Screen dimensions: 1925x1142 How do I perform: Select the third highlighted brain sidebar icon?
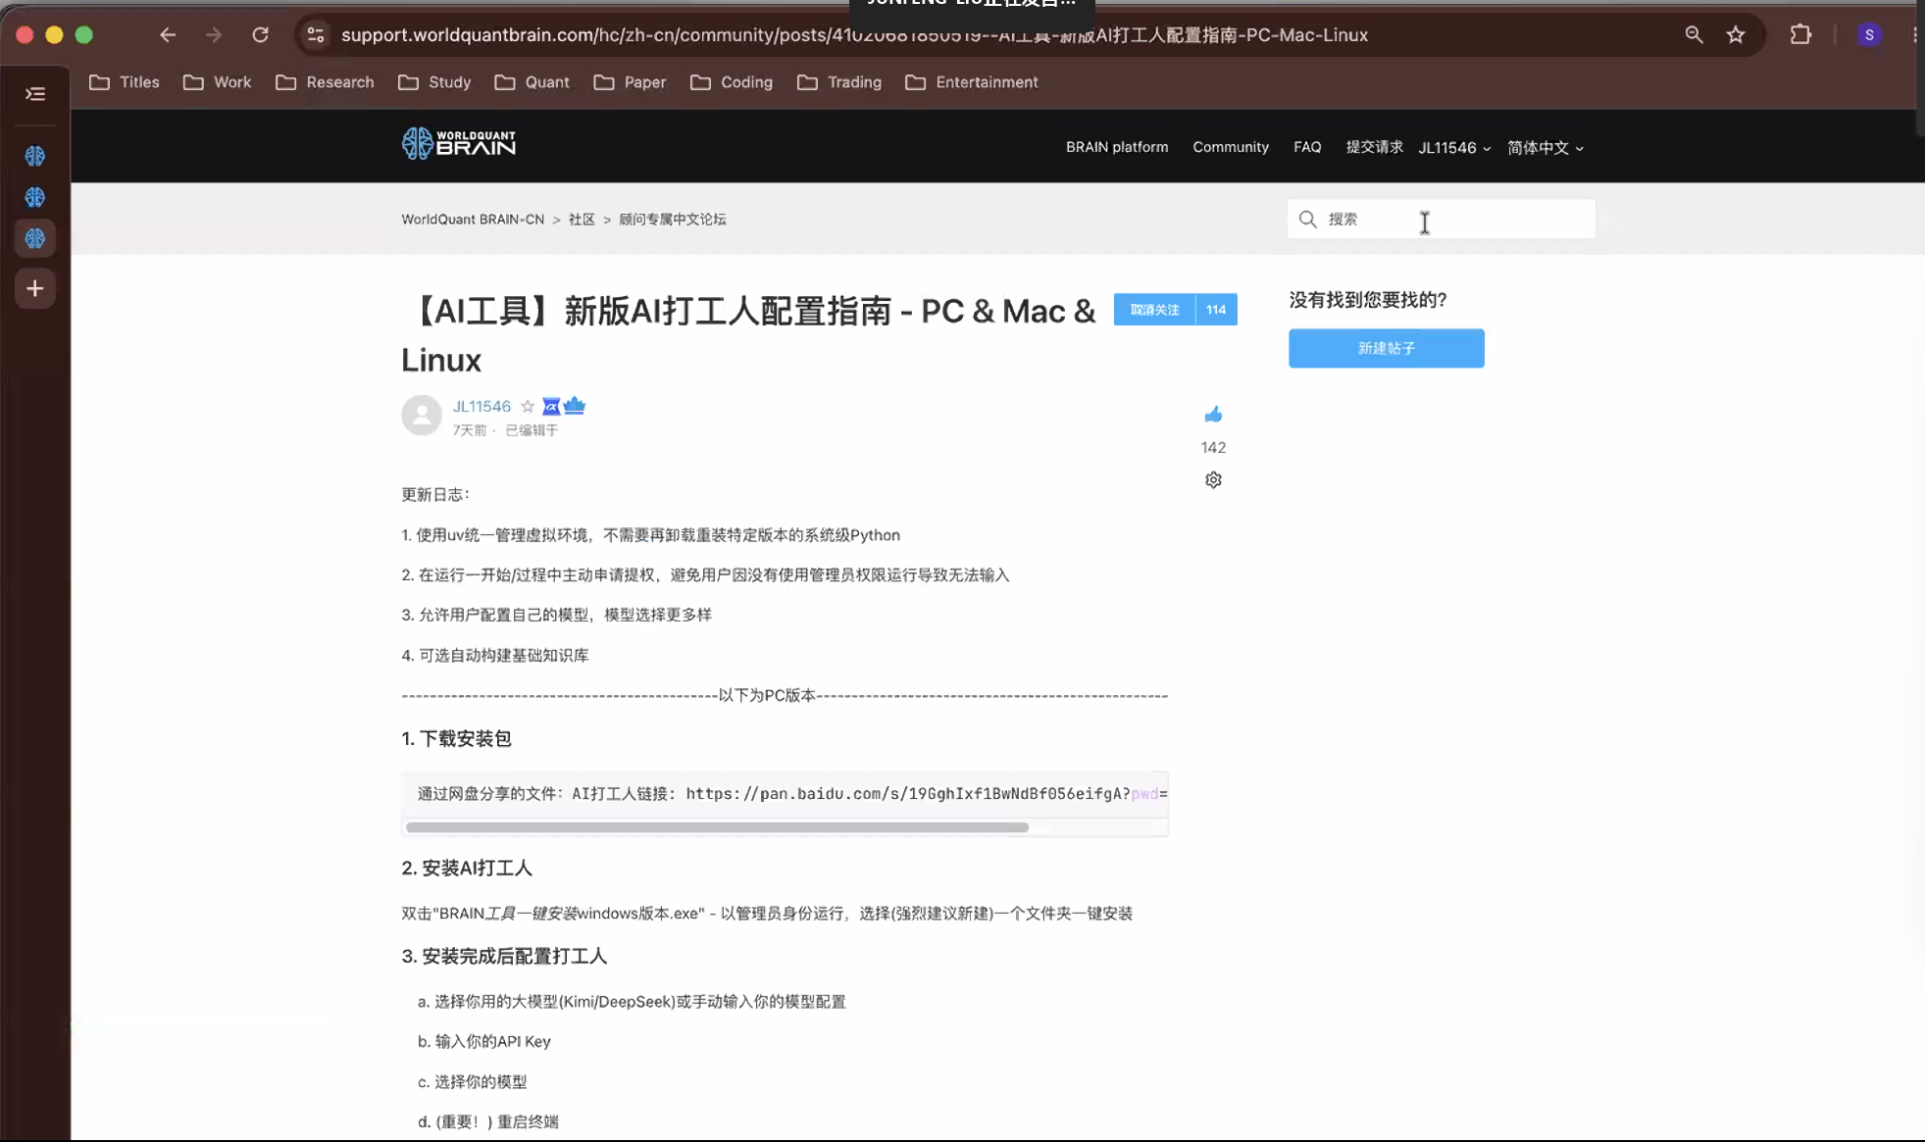[x=35, y=238]
